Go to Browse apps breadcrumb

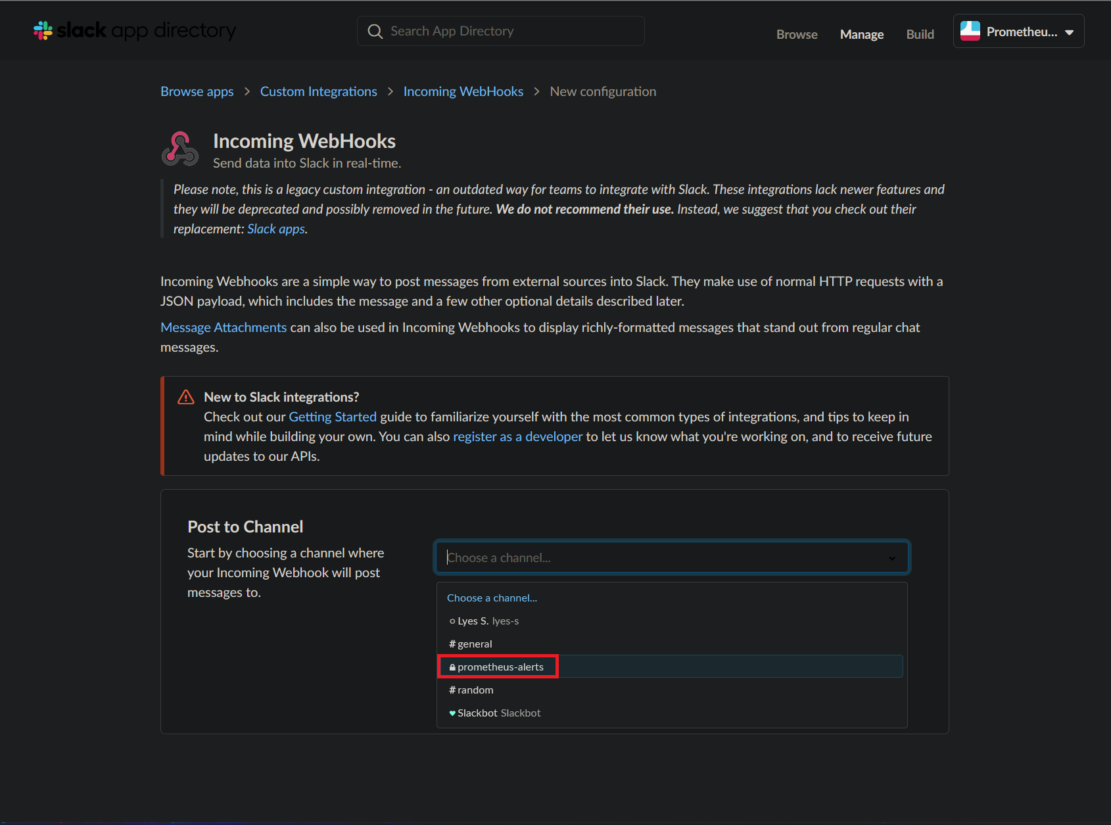(197, 91)
